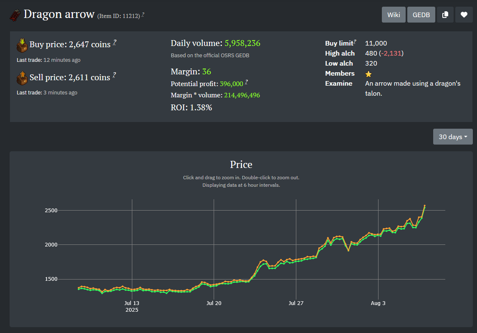The height and width of the screenshot is (333, 477).
Task: Click the Examine description text
Action: (413, 88)
